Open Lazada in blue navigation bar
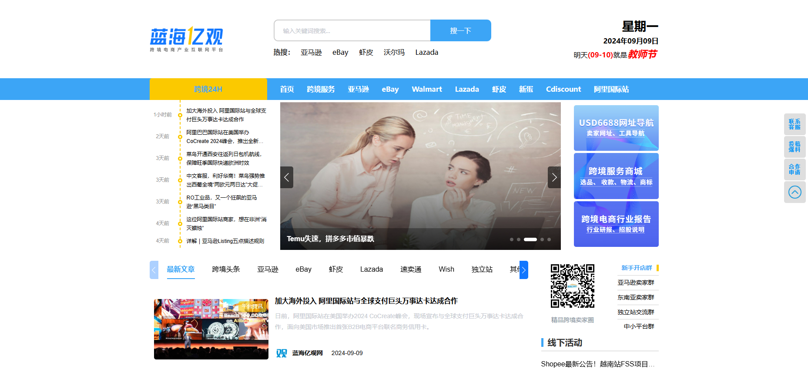This screenshot has height=369, width=808. point(467,89)
